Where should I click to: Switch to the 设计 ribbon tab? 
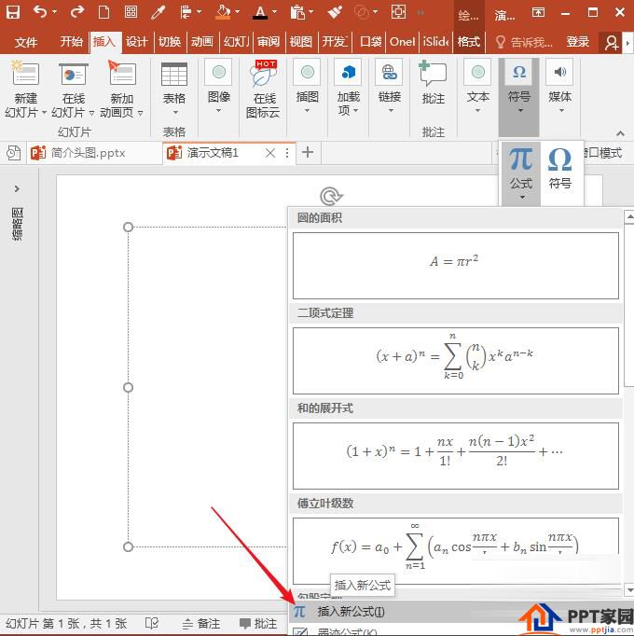tap(136, 42)
